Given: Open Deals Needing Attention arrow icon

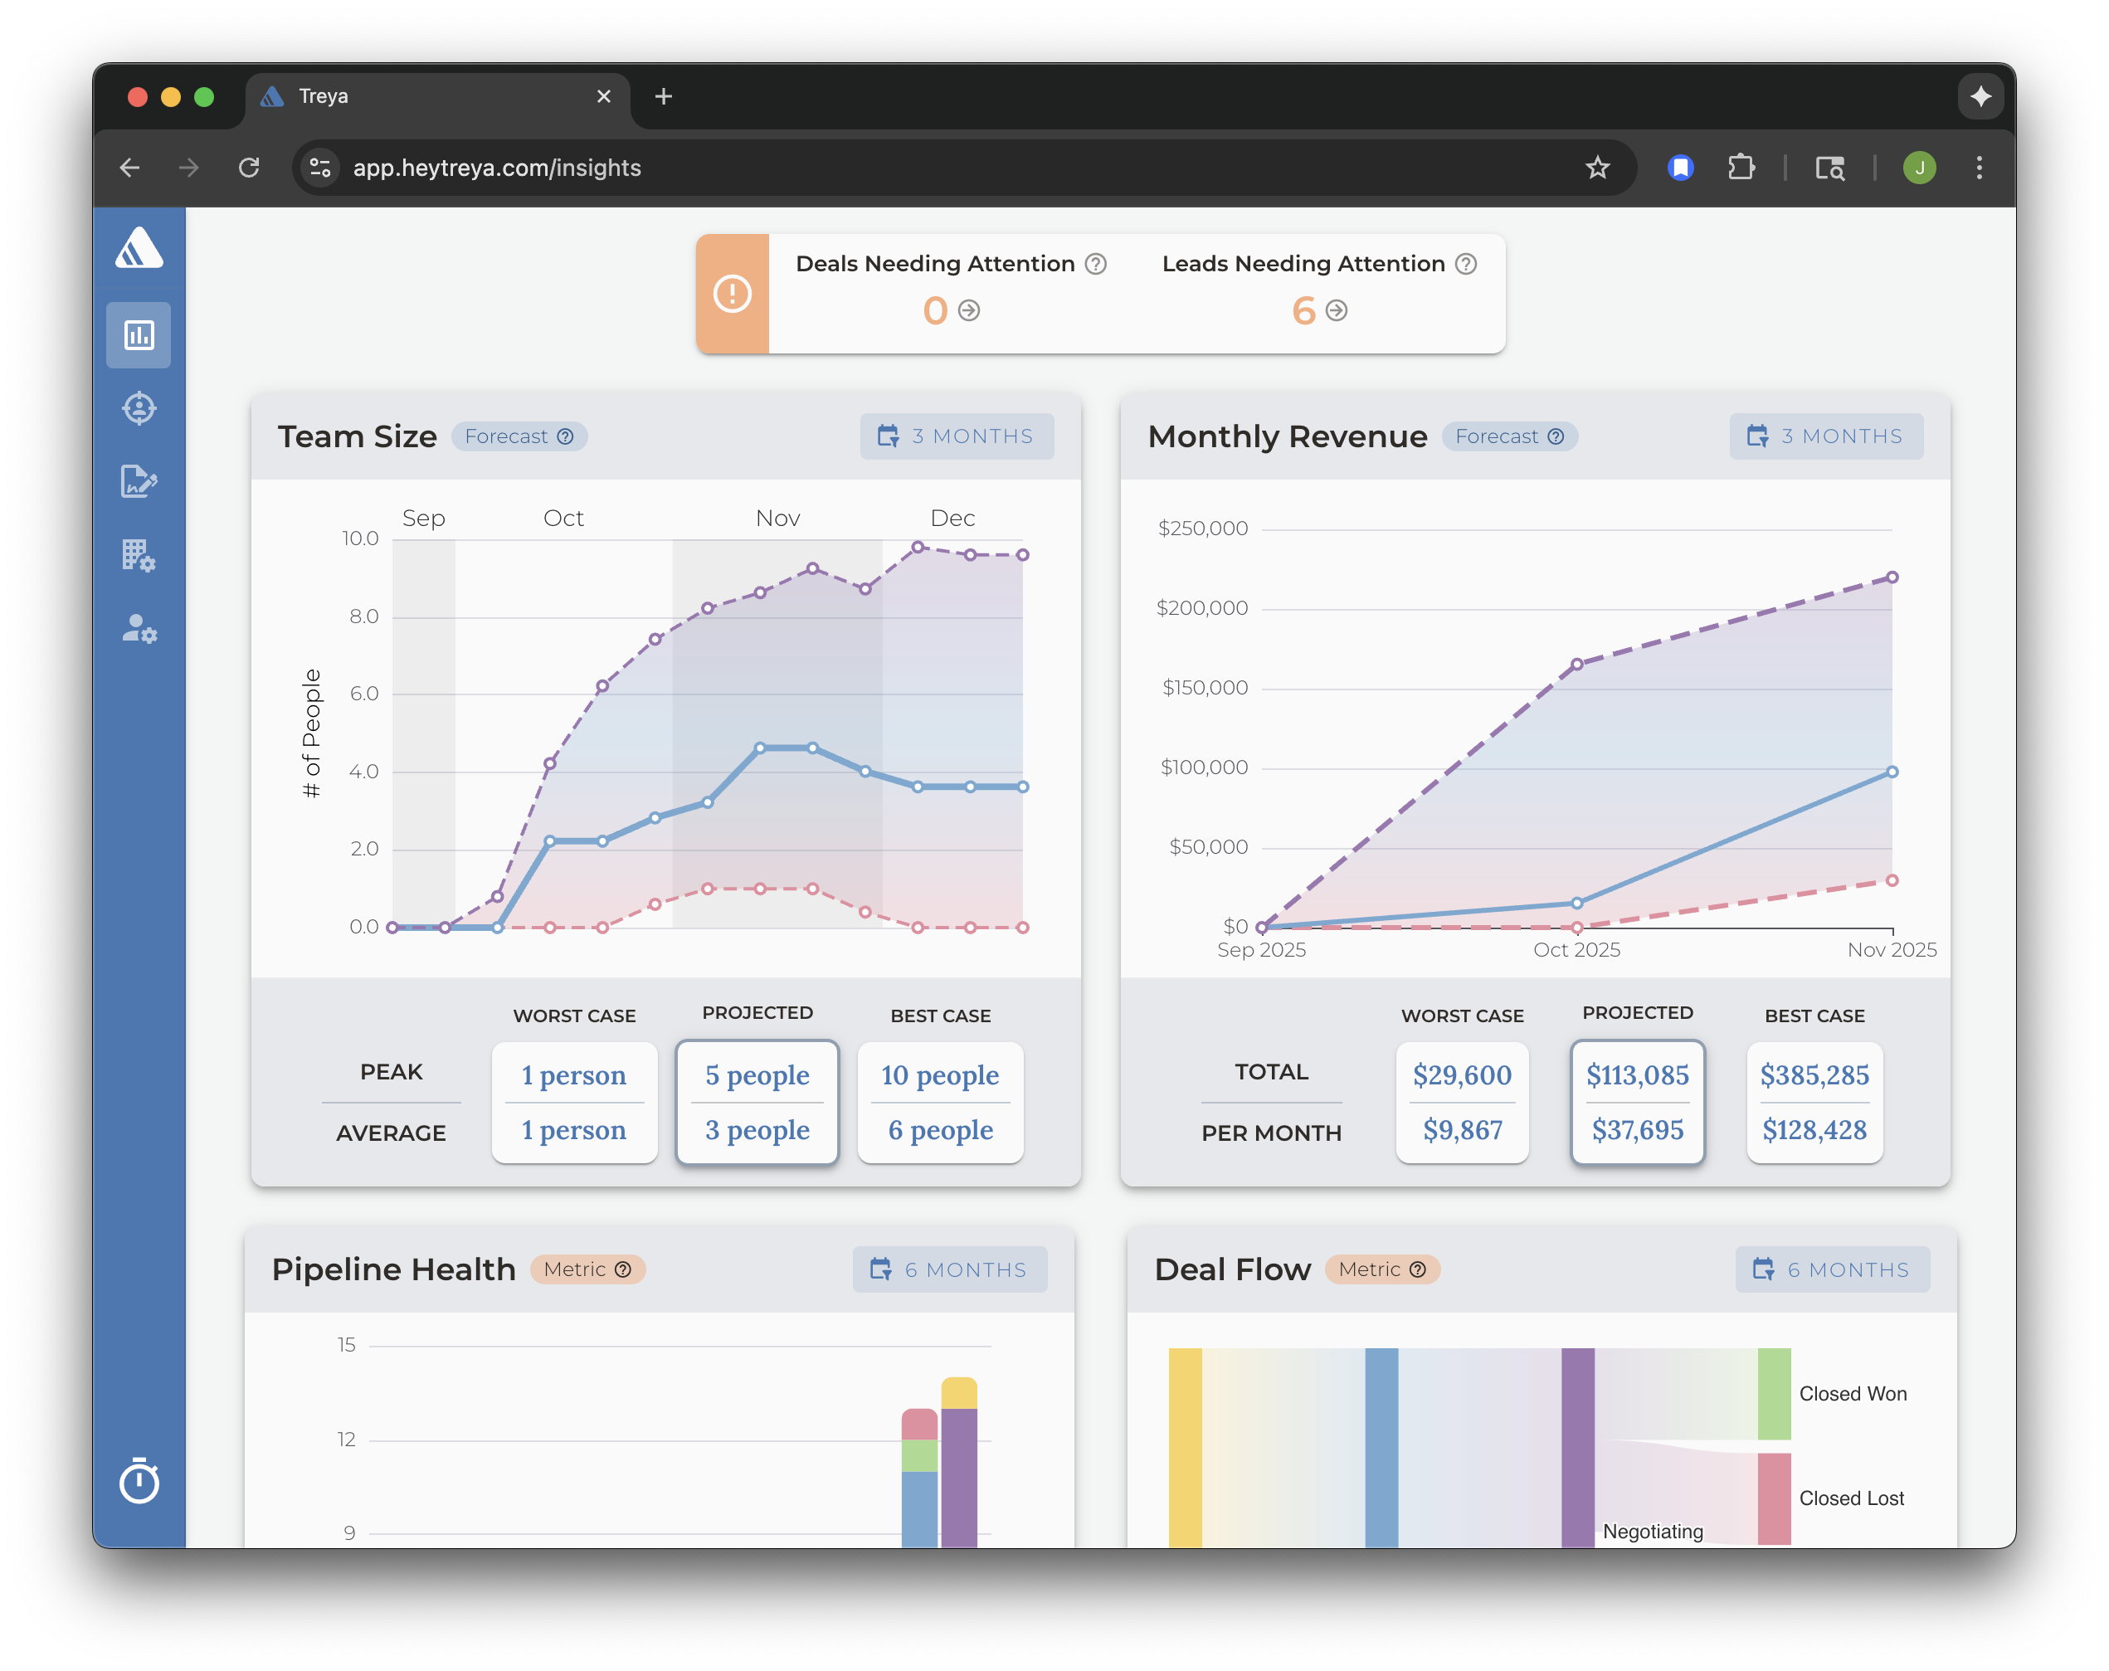Looking at the screenshot, I should pos(968,310).
